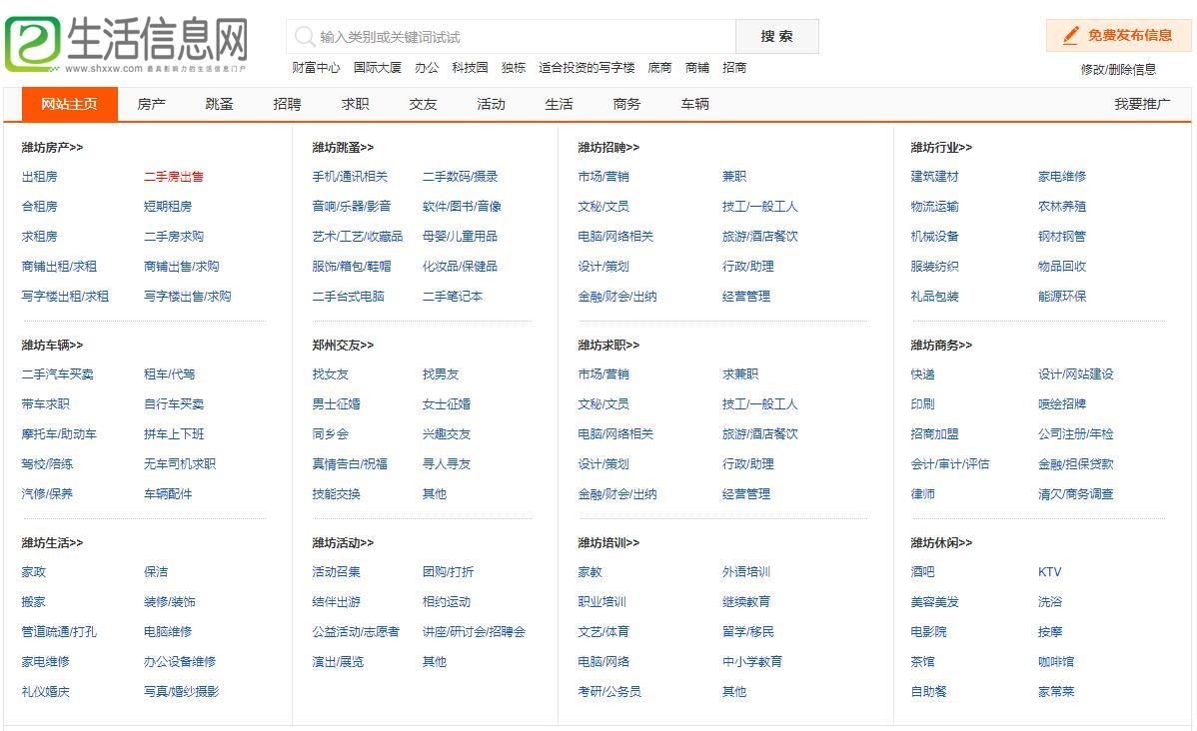This screenshot has width=1197, height=731.
Task: Expand the 潍坊招聘>> section heading
Action: click(x=608, y=147)
